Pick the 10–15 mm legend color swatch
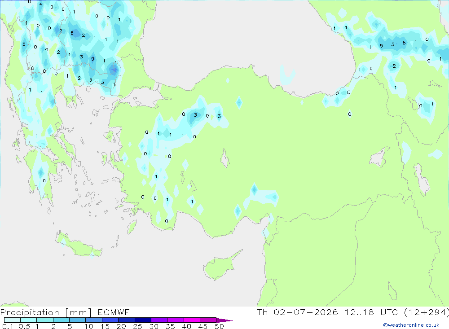Viewport: 449px width, 329px height. click(94, 320)
